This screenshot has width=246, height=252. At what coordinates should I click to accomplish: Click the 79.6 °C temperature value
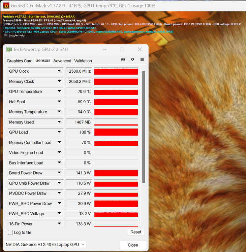coord(79,92)
